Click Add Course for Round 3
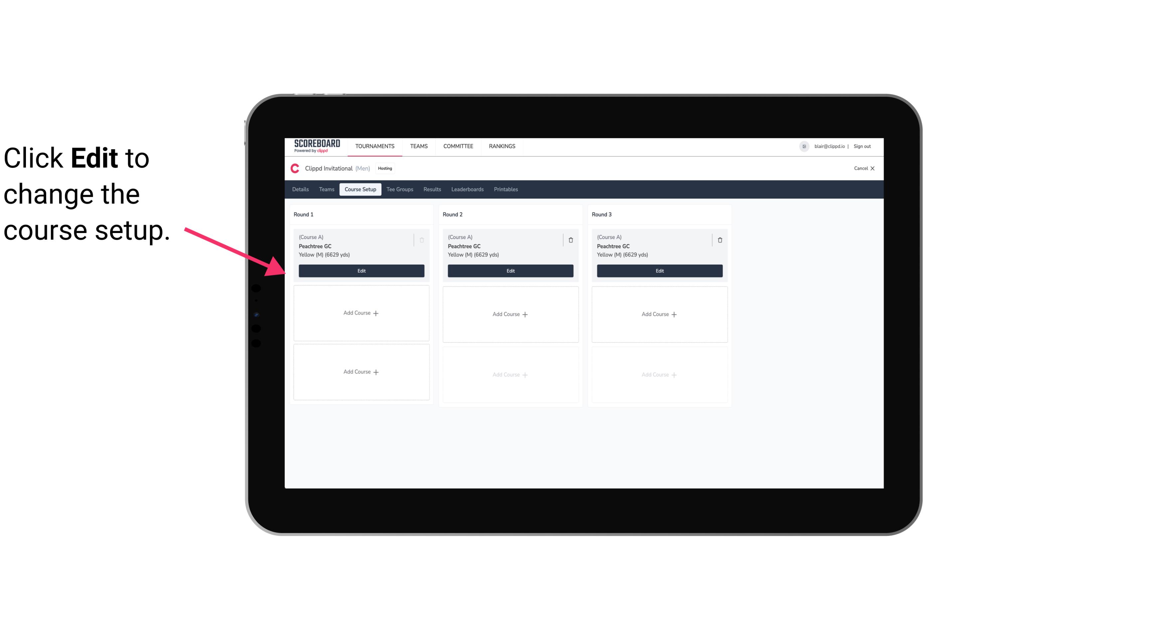 659,314
